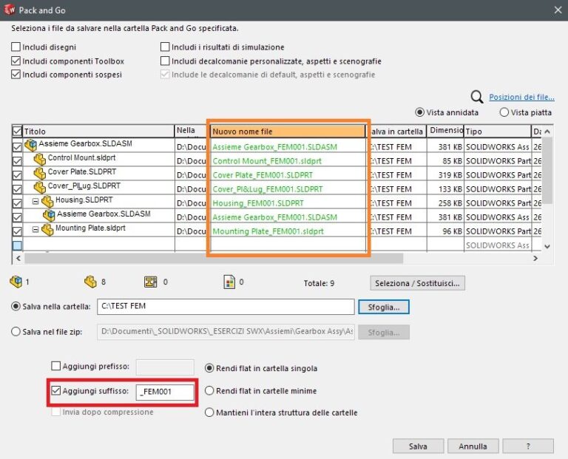Select the Cover_Pl&Lug_FEM001.SLDPRT cell
Image resolution: width=568 pixels, height=459 pixels.
tap(288, 189)
